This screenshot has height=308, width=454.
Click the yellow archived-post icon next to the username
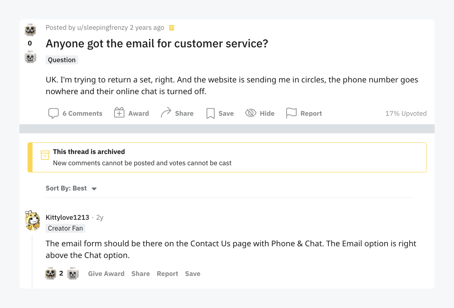[171, 27]
